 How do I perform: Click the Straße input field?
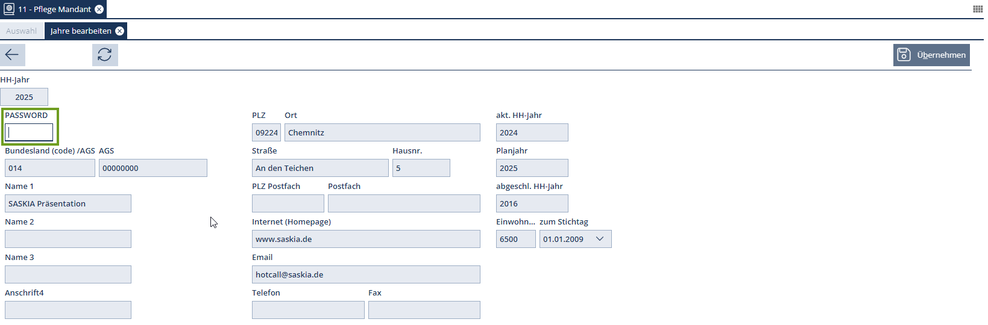pos(320,168)
